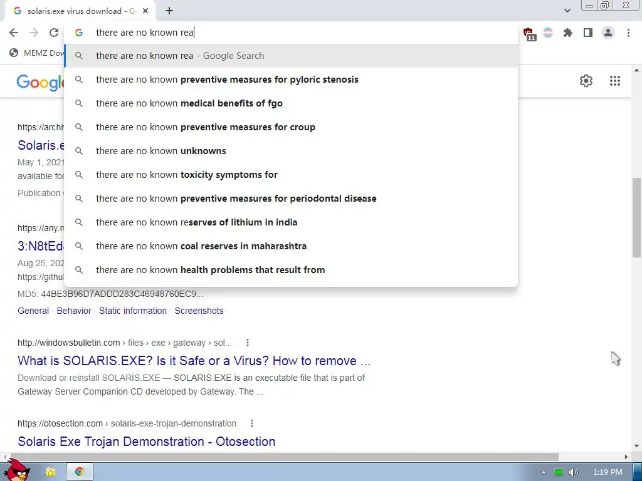The image size is (642, 481).
Task: Select the solaris.exe virus download tab
Action: coord(80,11)
